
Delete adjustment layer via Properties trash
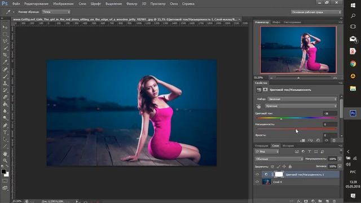(334, 140)
